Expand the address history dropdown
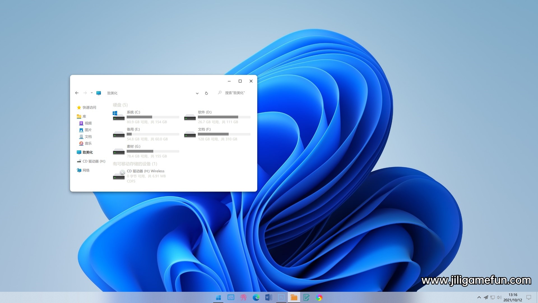Viewport: 538px width, 303px height. (197, 93)
